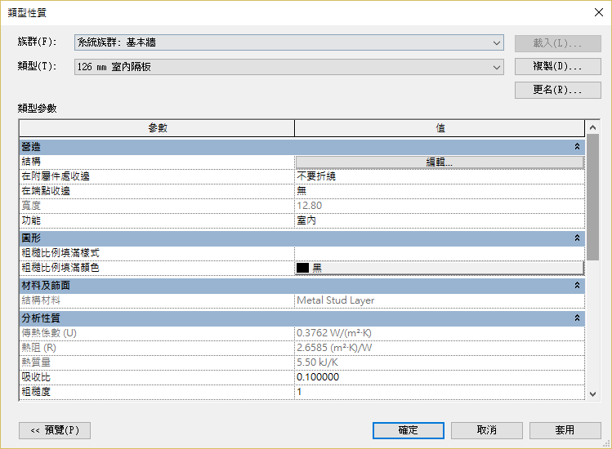Screen dimensions: 612x449
Task: Click the parameter list scrollbar thumb
Action: point(592,197)
